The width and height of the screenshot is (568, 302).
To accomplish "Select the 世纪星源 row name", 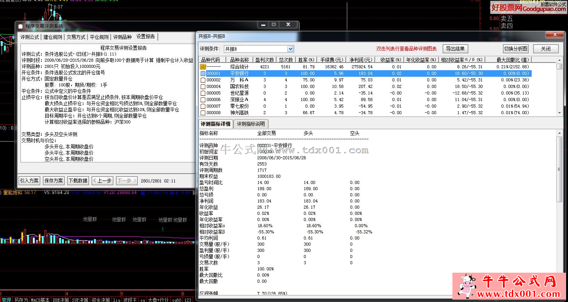I will (239, 93).
